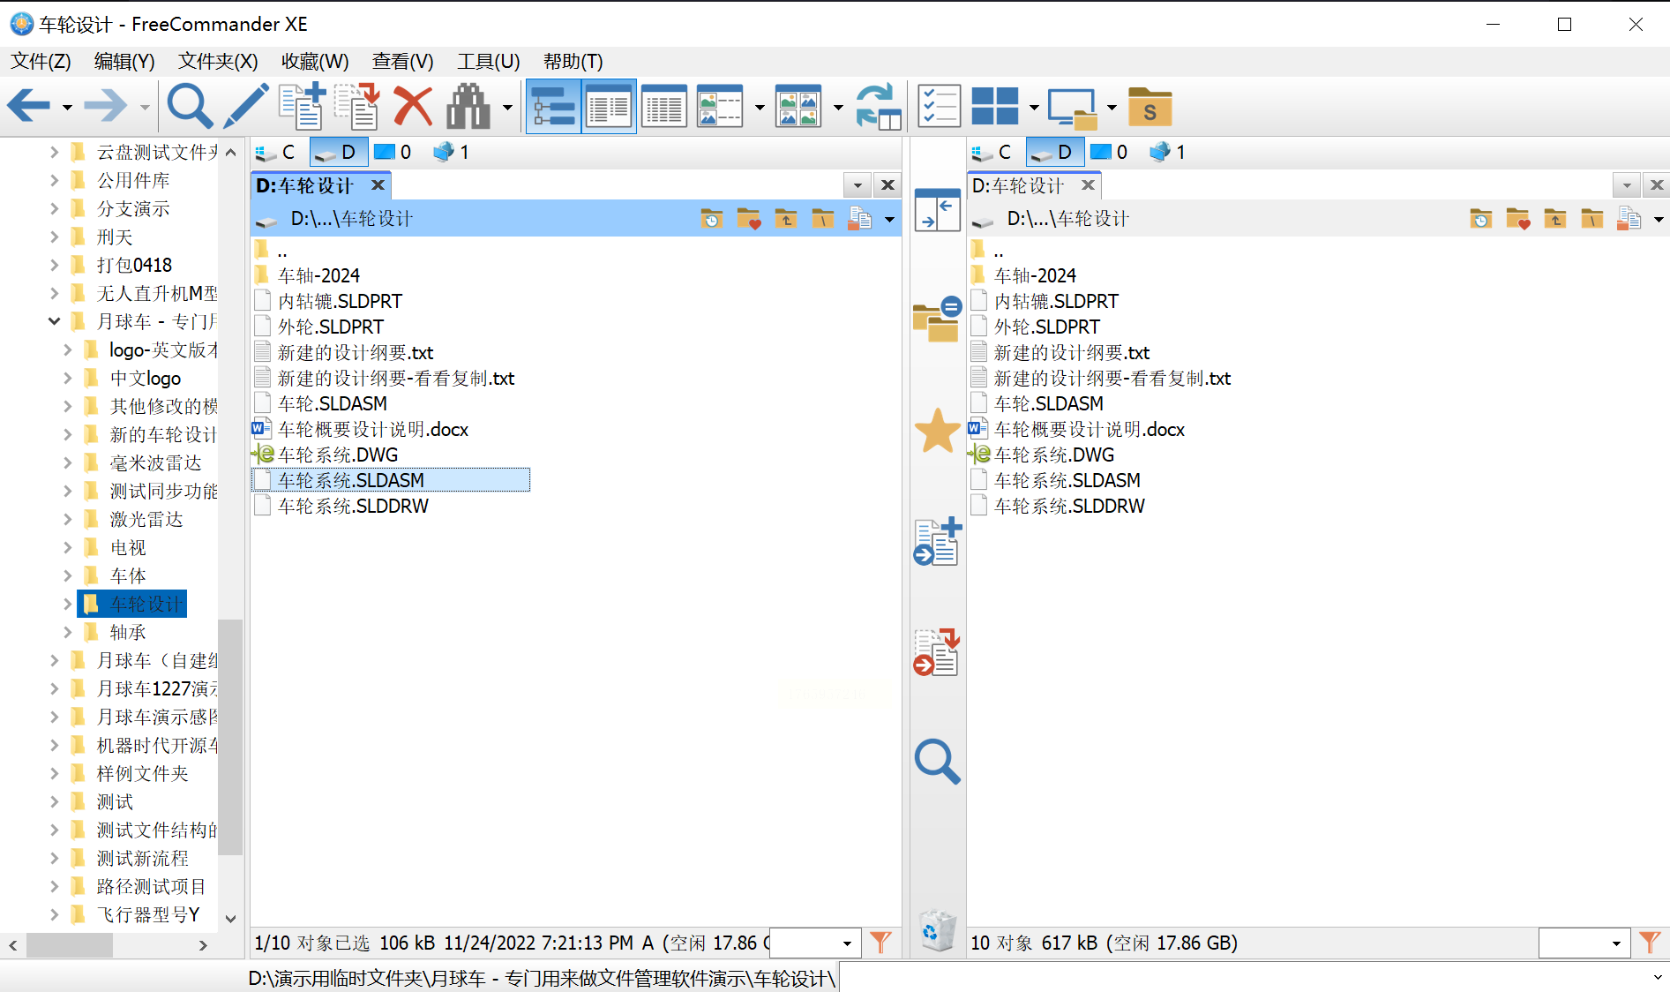
Task: Go to parent folder in right address bar
Action: [1555, 219]
